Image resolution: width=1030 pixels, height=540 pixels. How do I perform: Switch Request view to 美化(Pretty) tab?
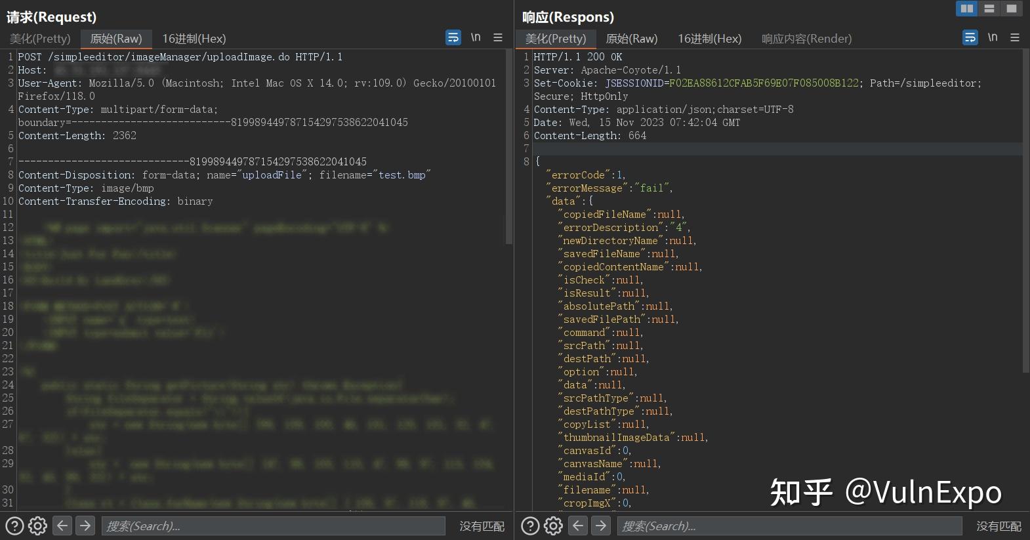pos(40,39)
